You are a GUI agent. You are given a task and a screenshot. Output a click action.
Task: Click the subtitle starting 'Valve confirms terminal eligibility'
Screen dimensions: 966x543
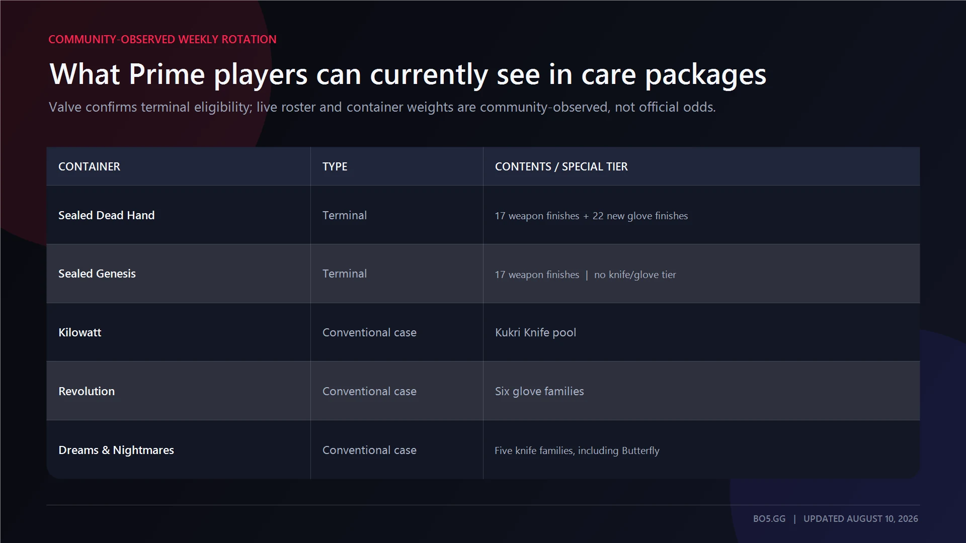click(382, 107)
